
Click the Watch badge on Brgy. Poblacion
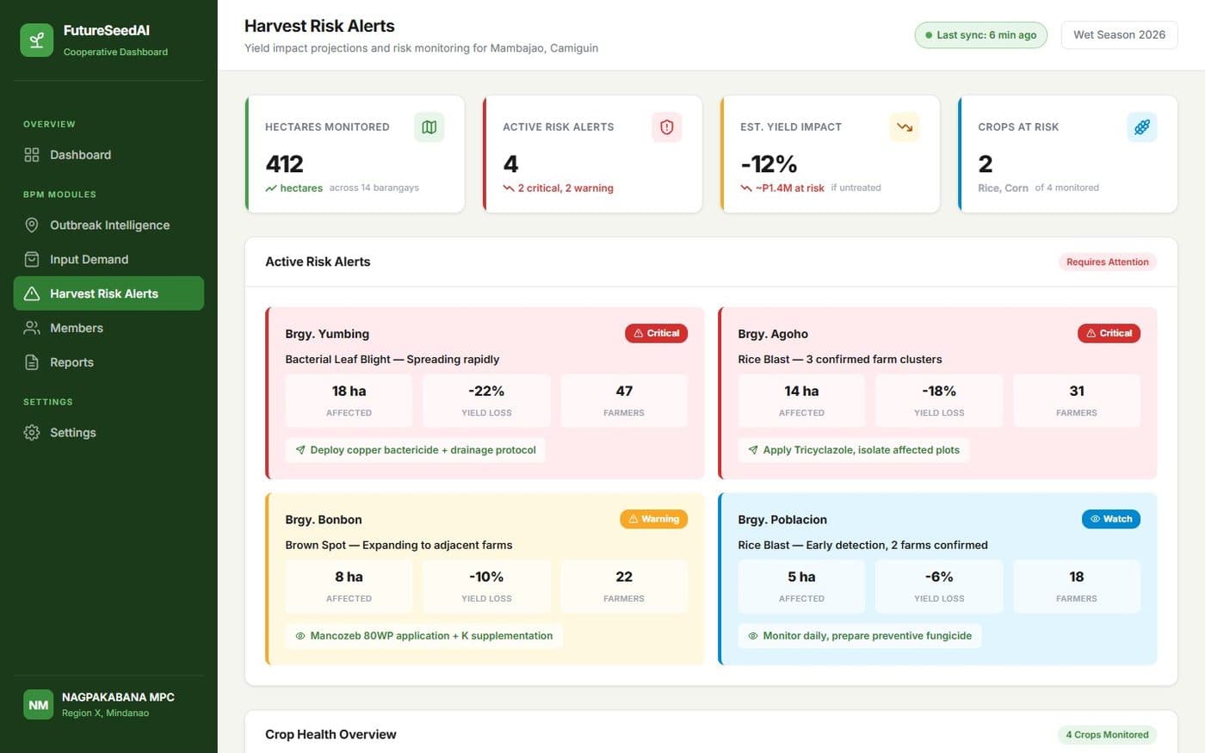(x=1111, y=519)
